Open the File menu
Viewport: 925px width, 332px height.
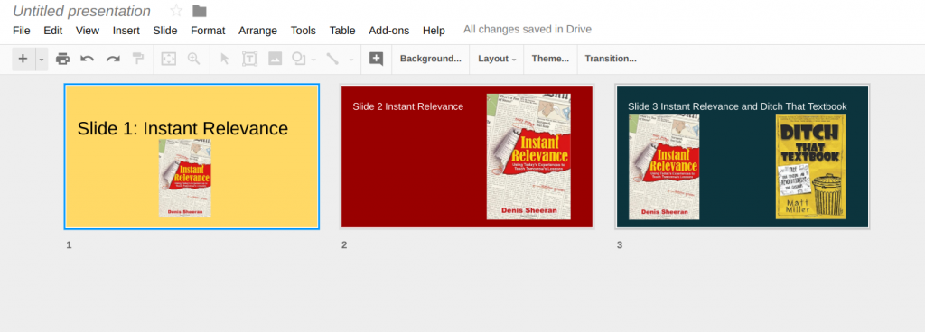tap(22, 31)
